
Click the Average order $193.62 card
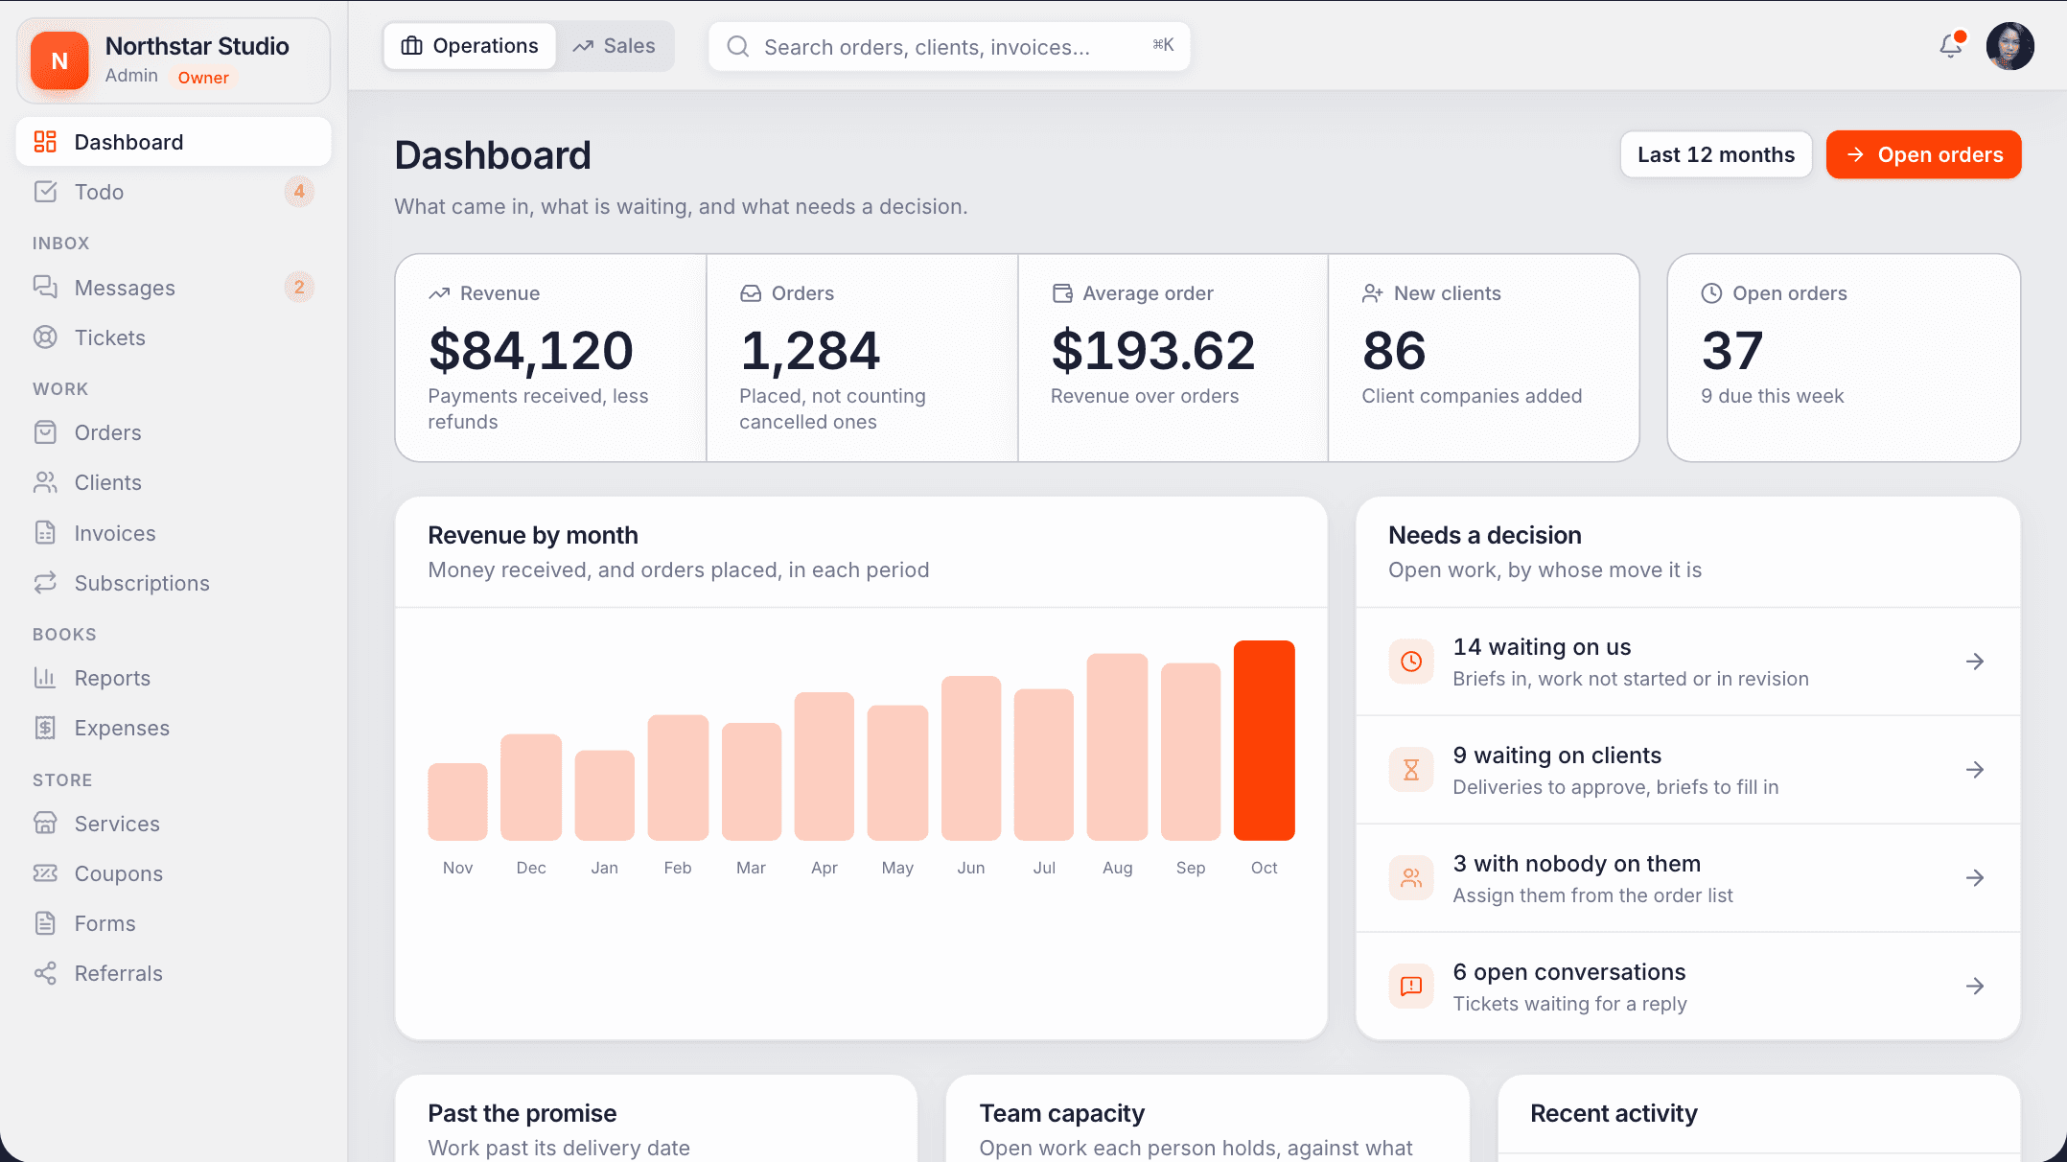[1173, 358]
